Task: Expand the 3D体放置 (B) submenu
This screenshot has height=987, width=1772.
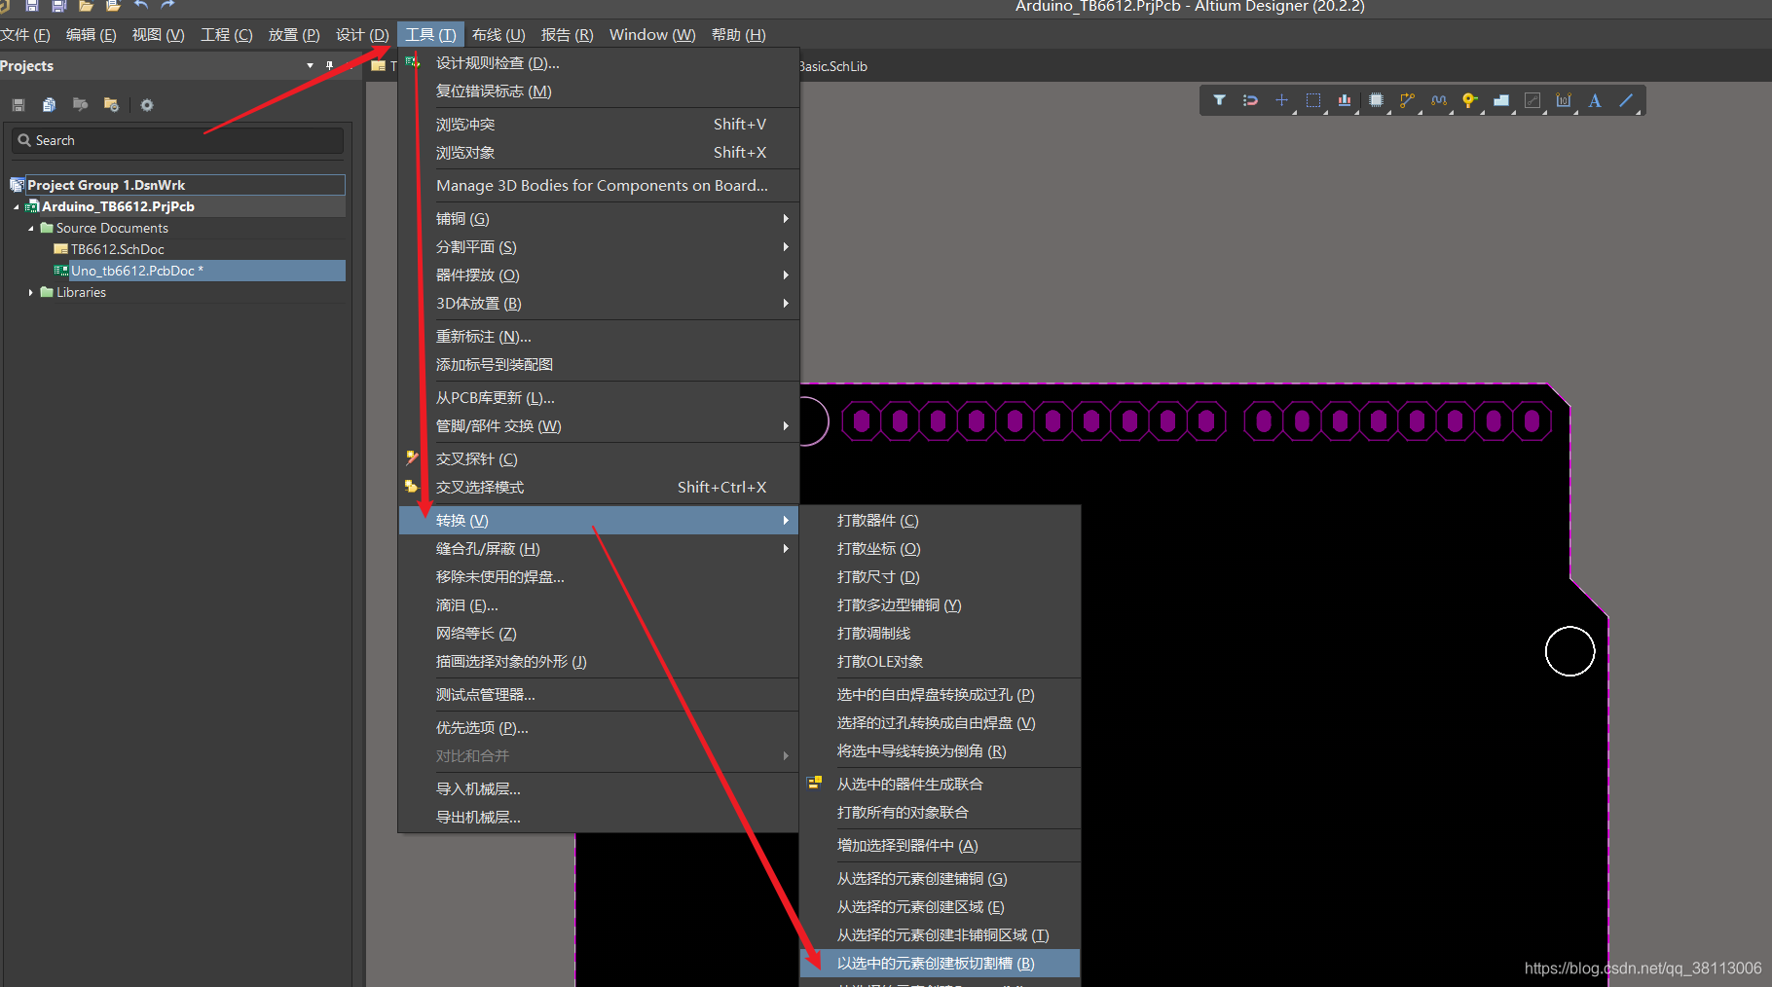Action: click(598, 304)
